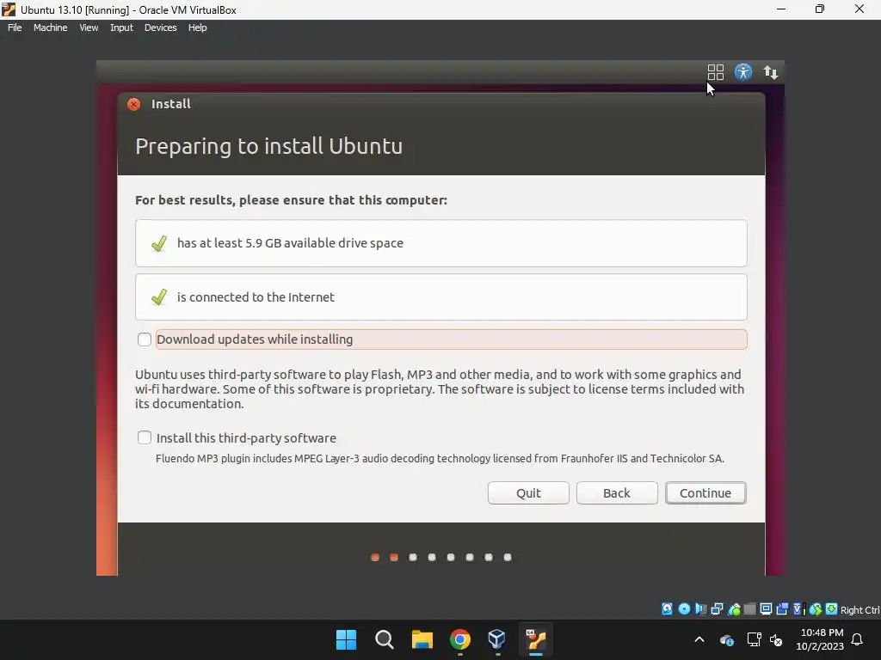Click the VM display status icon

[x=766, y=609]
